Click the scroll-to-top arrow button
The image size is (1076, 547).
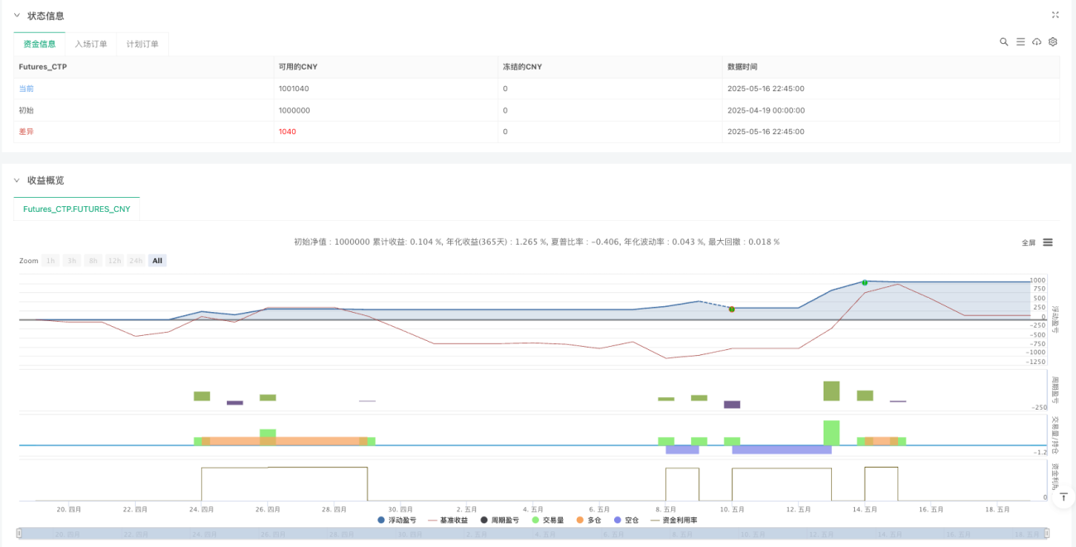[x=1063, y=497]
